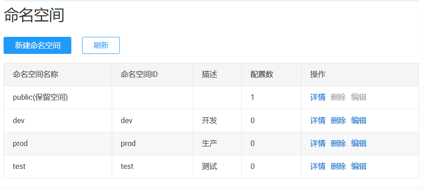Click the prod namespace ID cell
This screenshot has width=424, height=190.
tap(128, 143)
